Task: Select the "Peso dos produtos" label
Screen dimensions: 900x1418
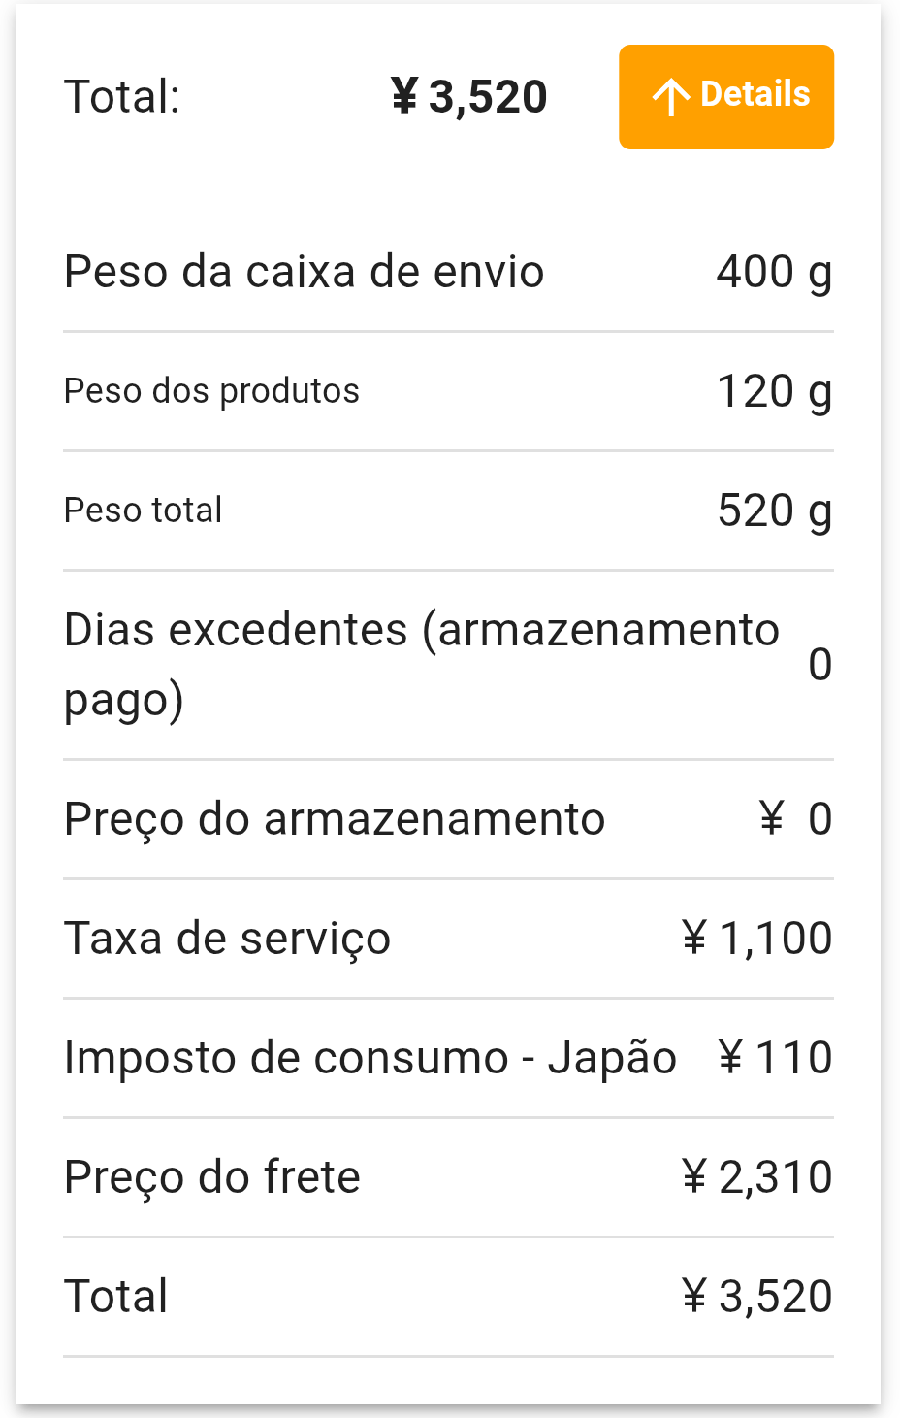Action: pos(211,391)
